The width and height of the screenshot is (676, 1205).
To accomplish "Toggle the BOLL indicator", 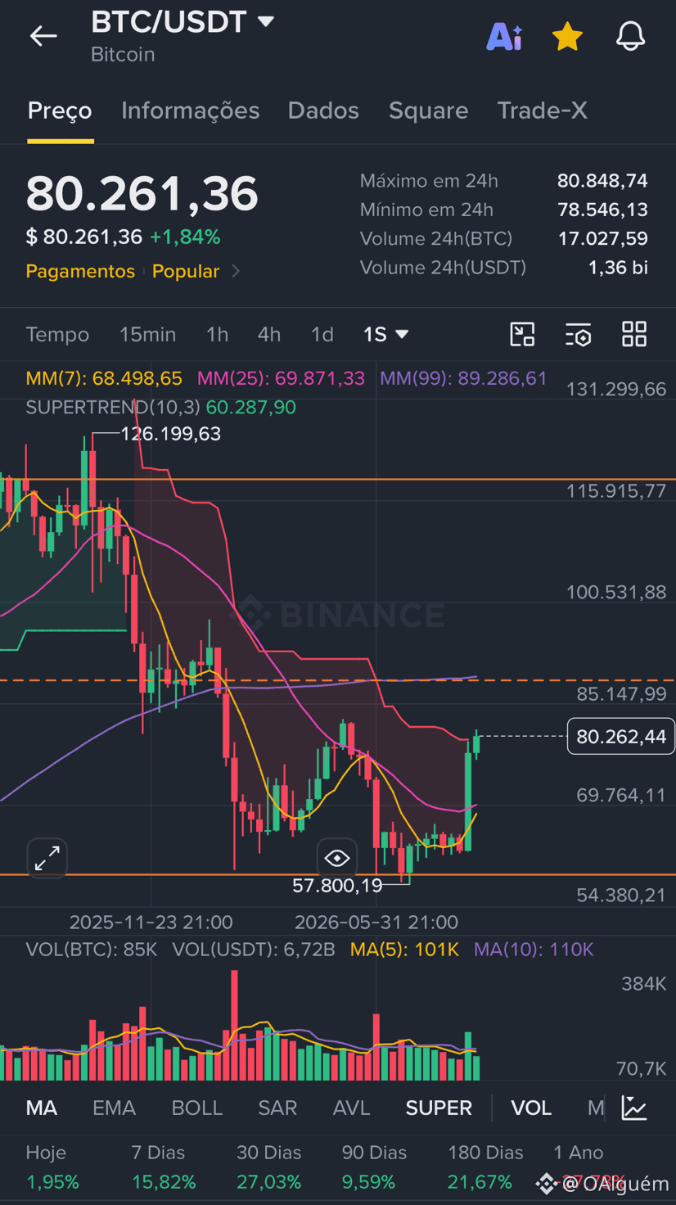I will (197, 1108).
